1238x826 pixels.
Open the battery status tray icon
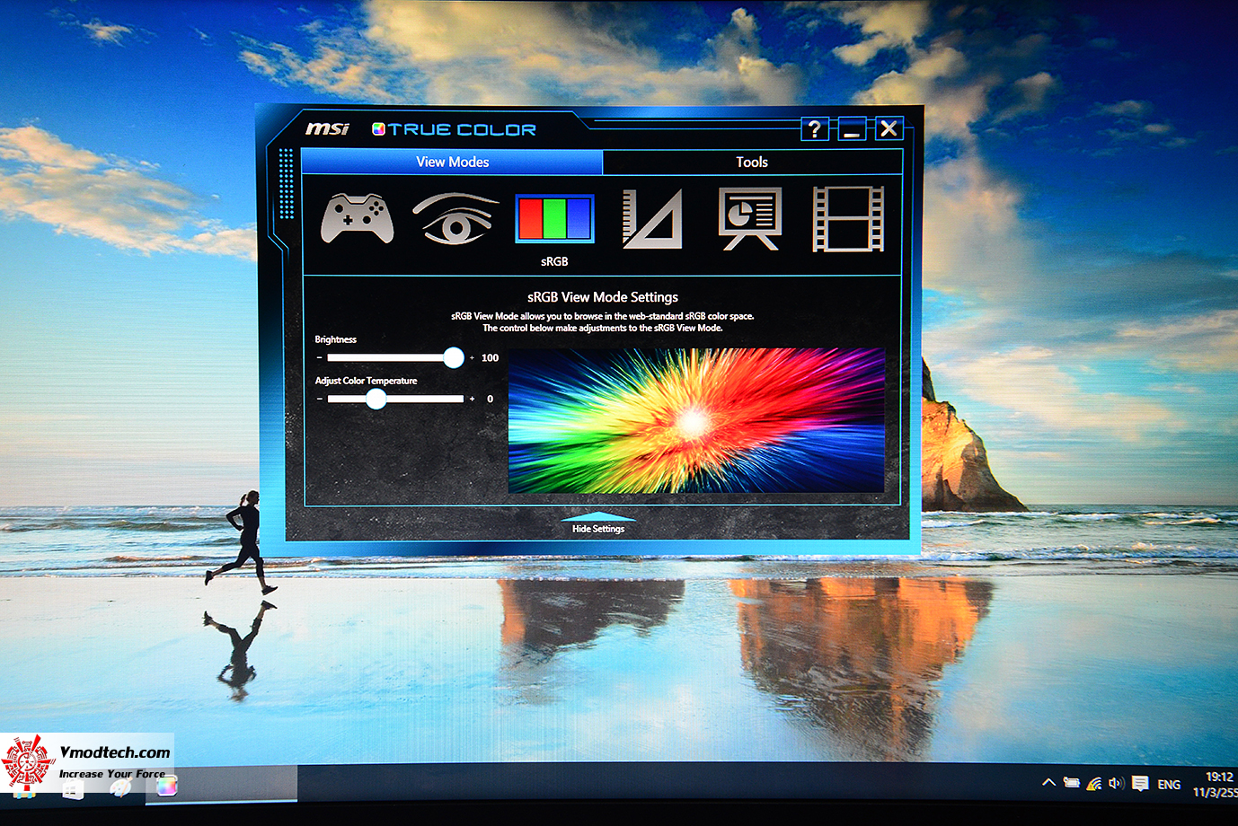[1071, 783]
